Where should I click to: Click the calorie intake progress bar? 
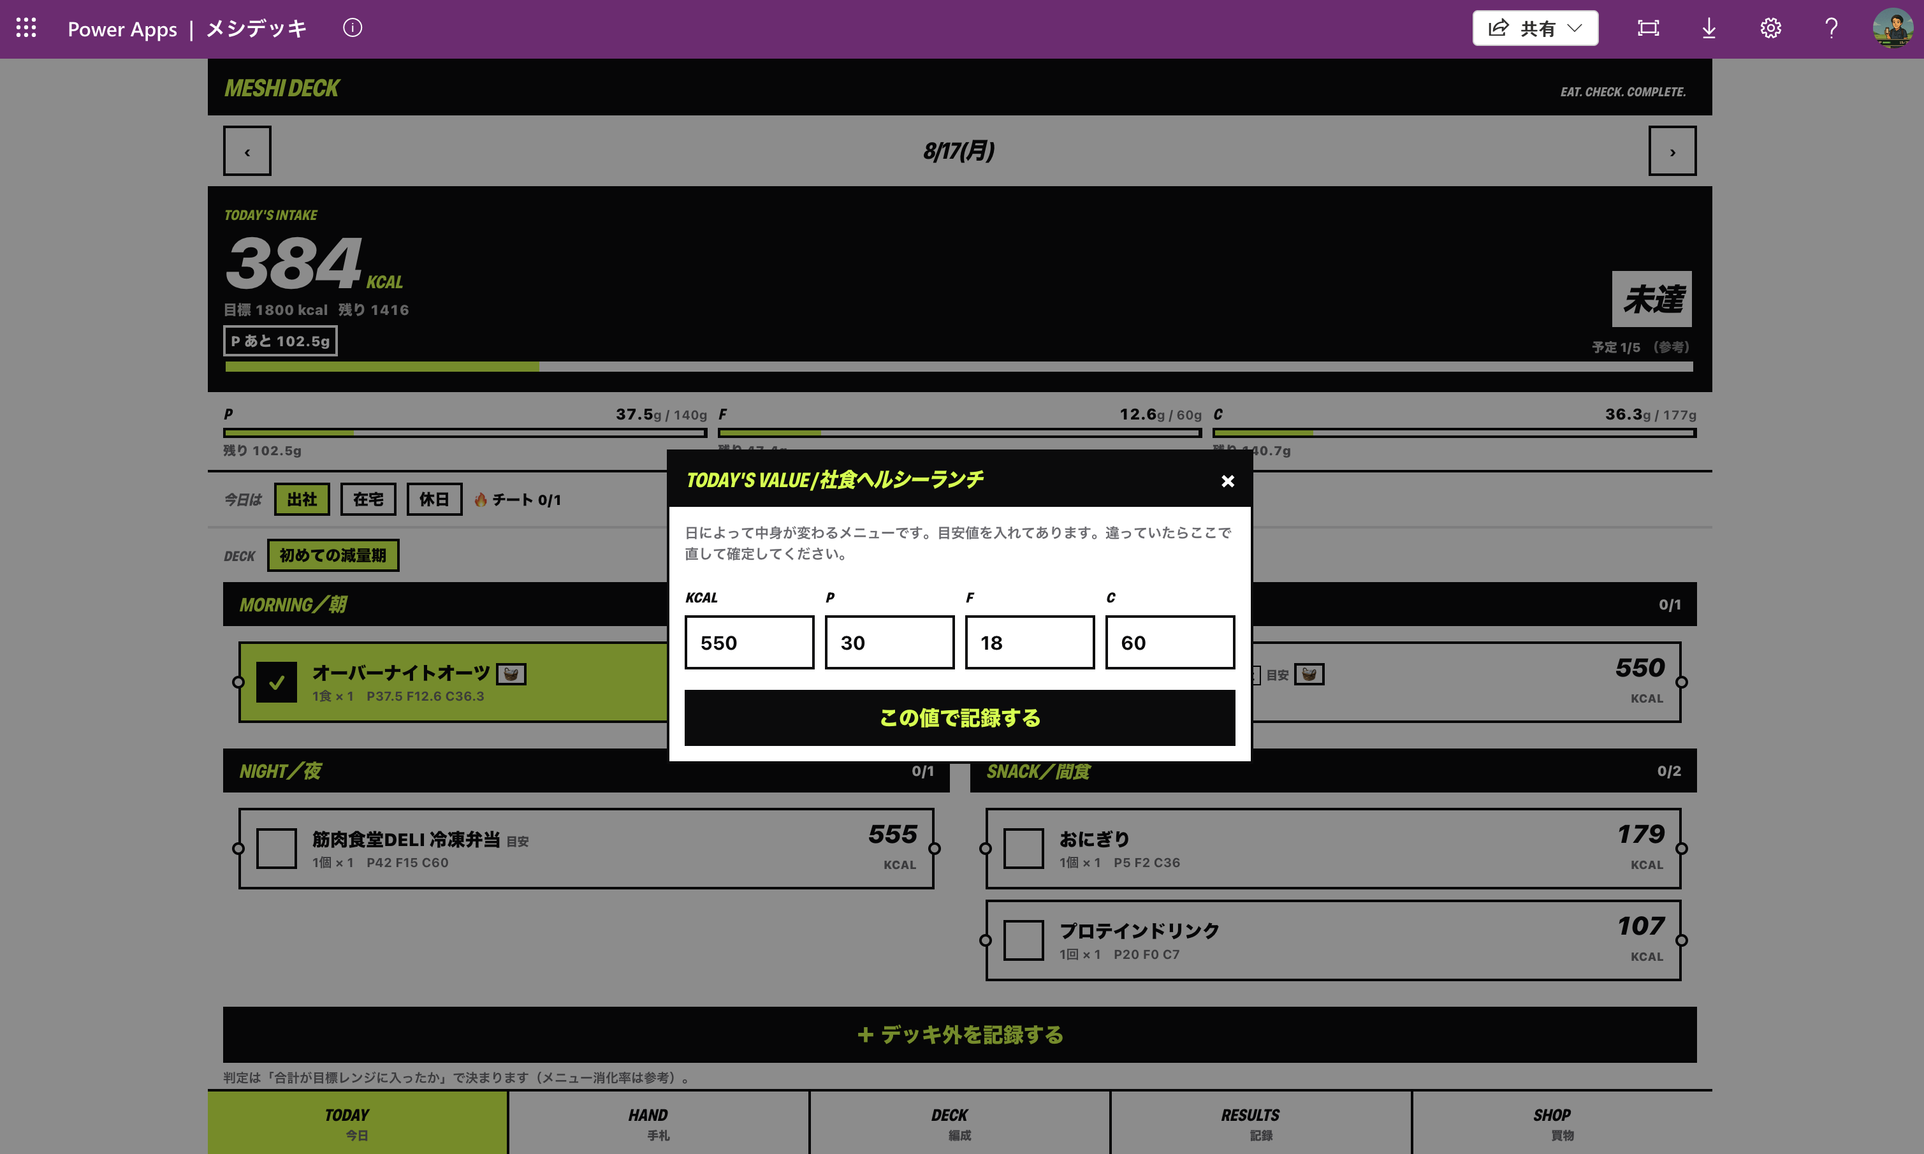click(959, 366)
